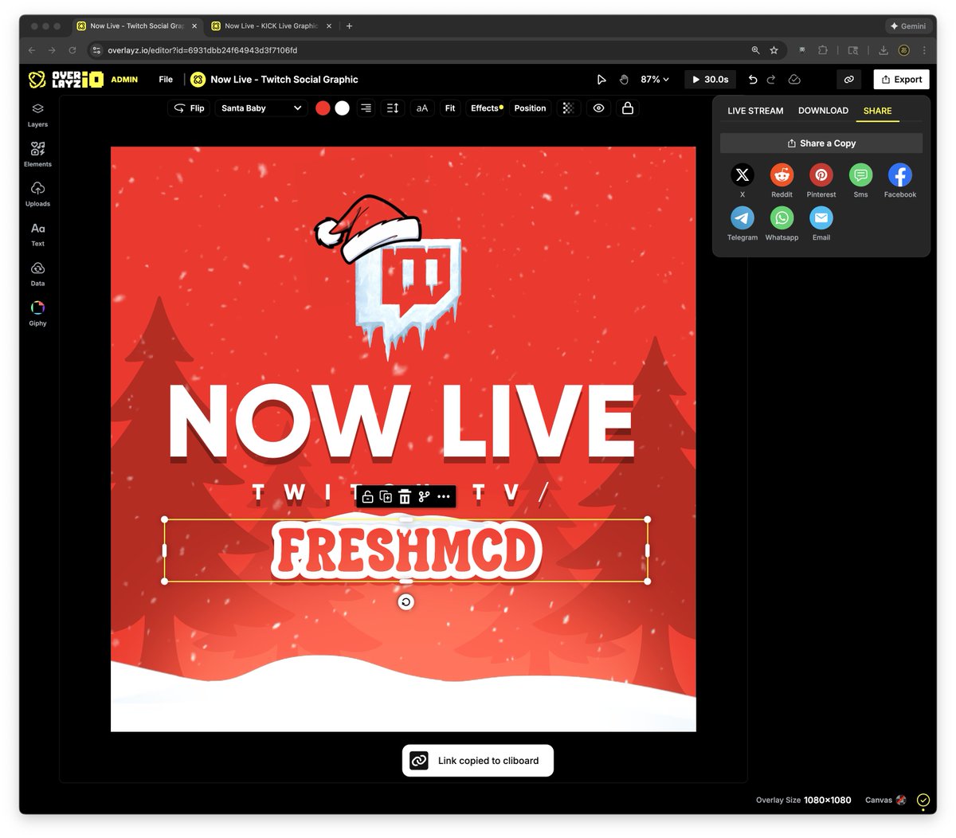956x838 pixels.
Task: Share to Telegram
Action: [742, 217]
